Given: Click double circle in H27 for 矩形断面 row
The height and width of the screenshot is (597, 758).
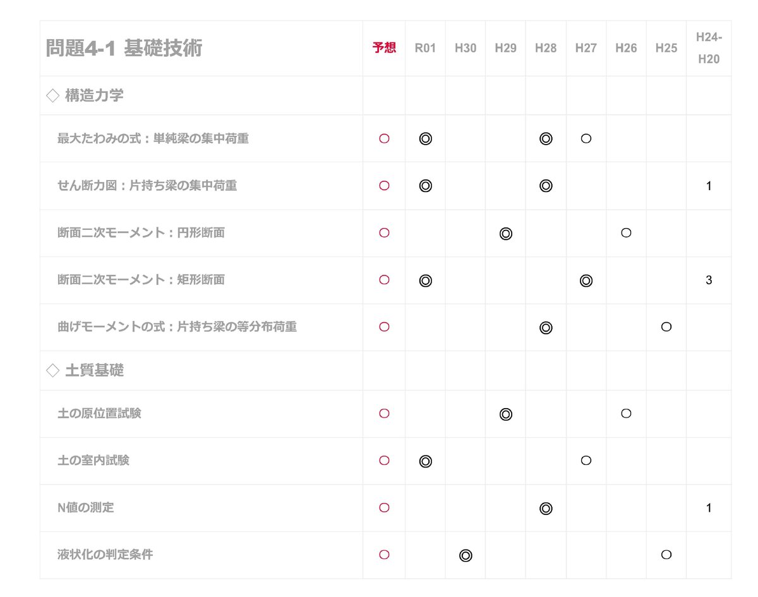Looking at the screenshot, I should [586, 280].
